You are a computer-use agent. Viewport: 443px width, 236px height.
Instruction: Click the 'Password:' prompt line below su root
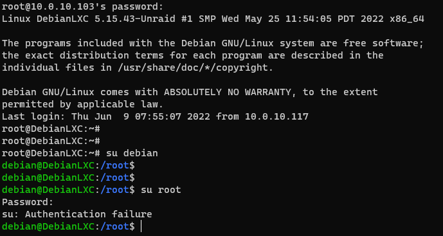pyautogui.click(x=28, y=202)
